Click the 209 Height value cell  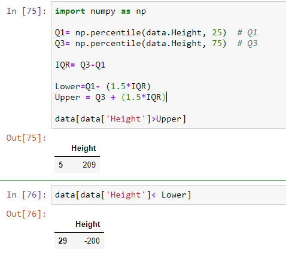coord(89,165)
